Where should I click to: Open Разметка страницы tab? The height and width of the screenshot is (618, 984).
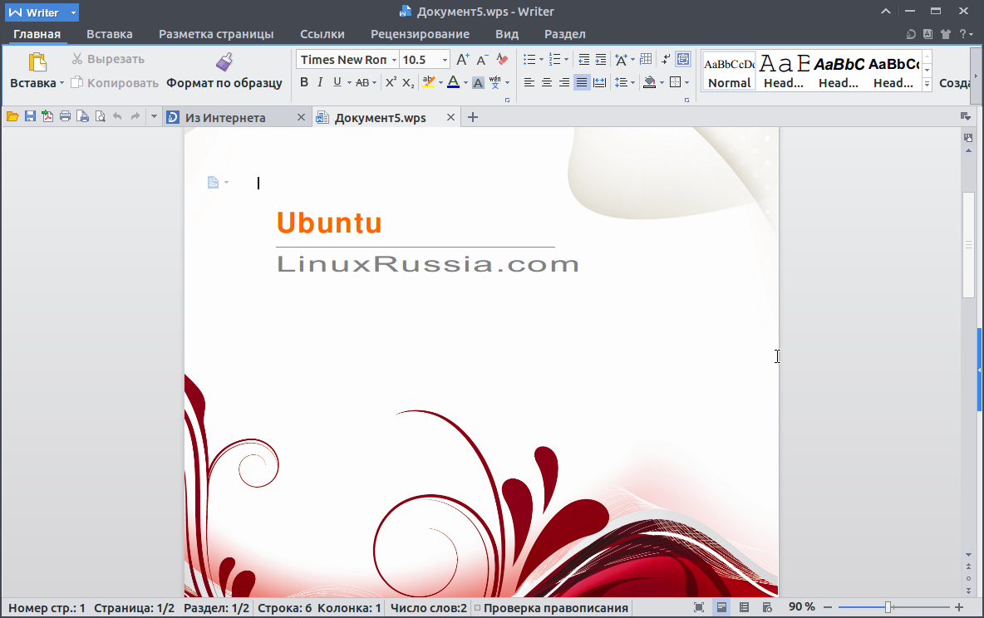tap(216, 34)
